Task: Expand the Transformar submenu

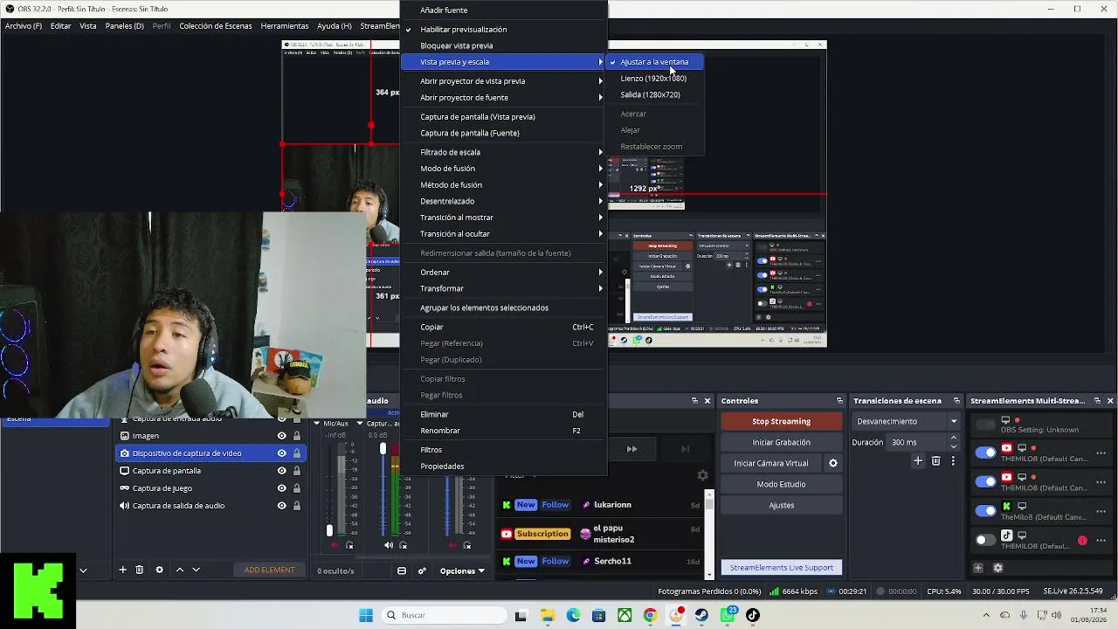Action: coord(503,288)
